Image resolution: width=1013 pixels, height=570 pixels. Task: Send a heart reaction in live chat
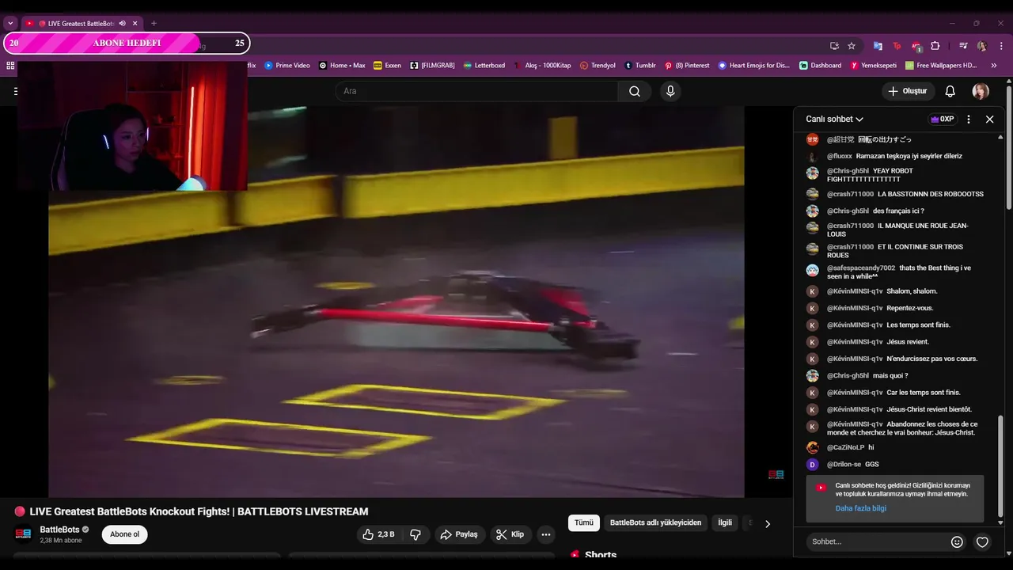pos(982,541)
